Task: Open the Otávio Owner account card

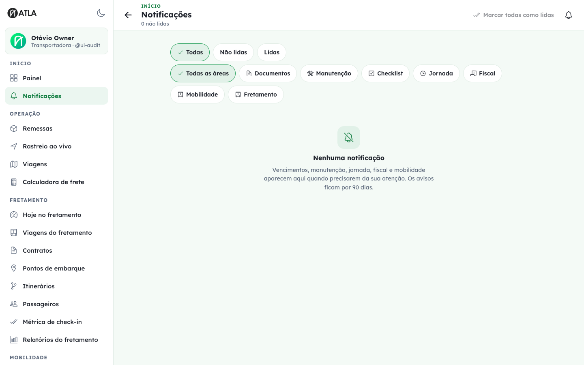Action: pyautogui.click(x=56, y=41)
